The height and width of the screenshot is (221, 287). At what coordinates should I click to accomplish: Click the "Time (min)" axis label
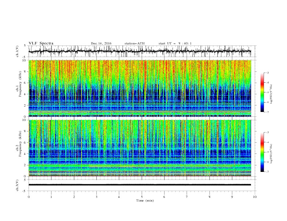145,200
